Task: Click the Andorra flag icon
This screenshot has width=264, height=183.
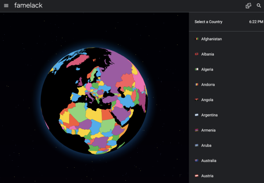Action: (x=196, y=84)
